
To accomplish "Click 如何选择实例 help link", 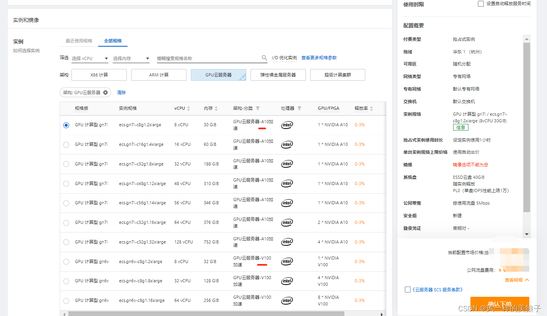I will pyautogui.click(x=26, y=51).
